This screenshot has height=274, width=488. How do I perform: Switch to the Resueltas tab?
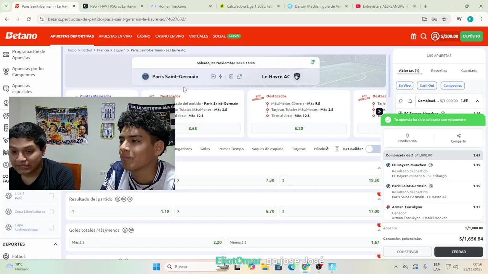(x=439, y=71)
